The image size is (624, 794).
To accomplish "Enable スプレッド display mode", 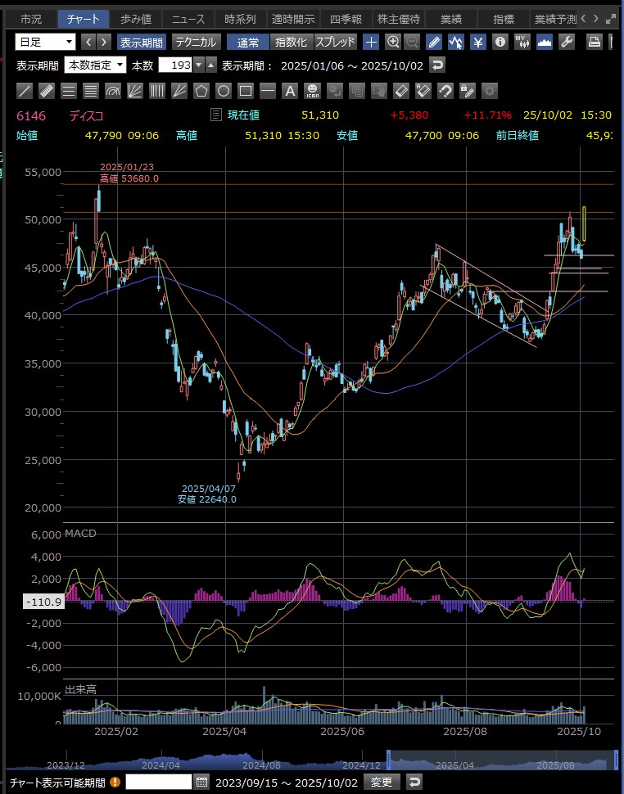I will click(335, 42).
